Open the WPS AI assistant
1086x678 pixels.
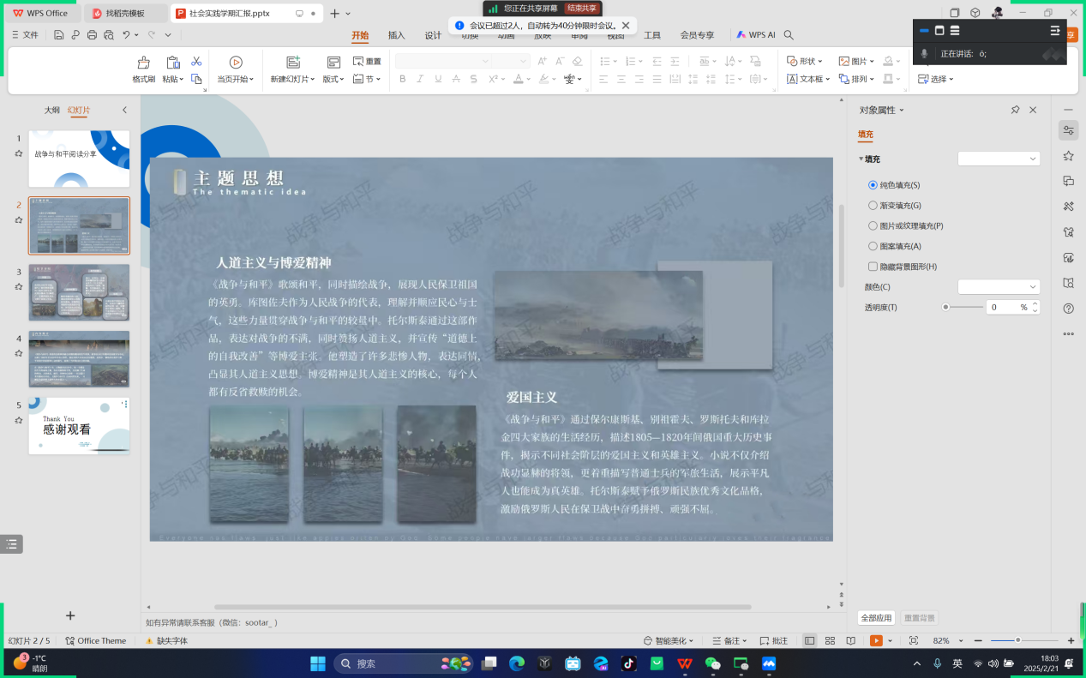click(755, 35)
